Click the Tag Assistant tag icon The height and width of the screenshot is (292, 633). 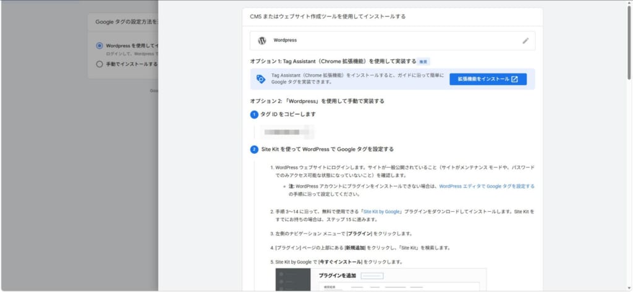261,79
